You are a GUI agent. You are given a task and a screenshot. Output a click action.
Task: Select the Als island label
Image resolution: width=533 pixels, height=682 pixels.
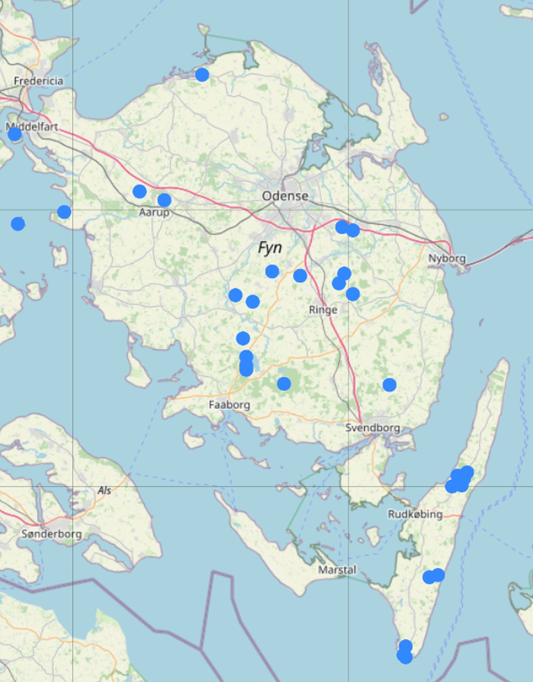(x=104, y=491)
